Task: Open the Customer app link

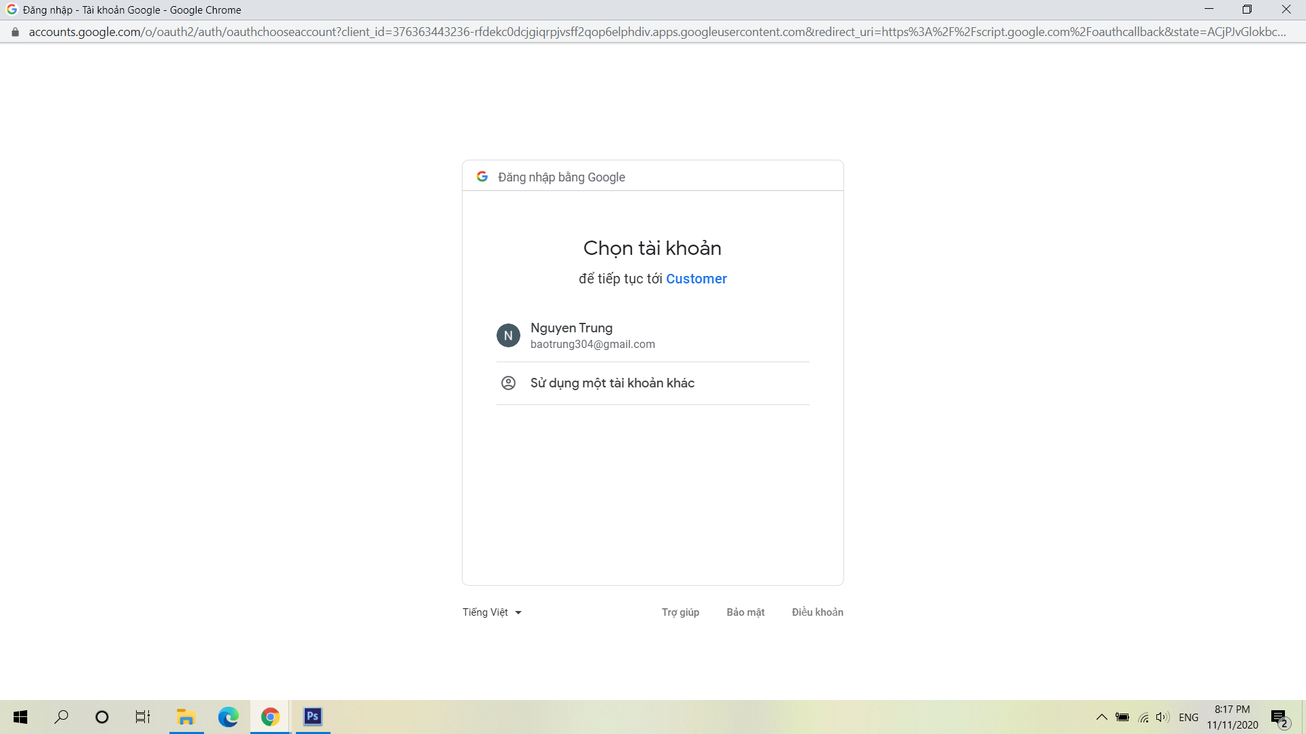Action: pyautogui.click(x=696, y=279)
